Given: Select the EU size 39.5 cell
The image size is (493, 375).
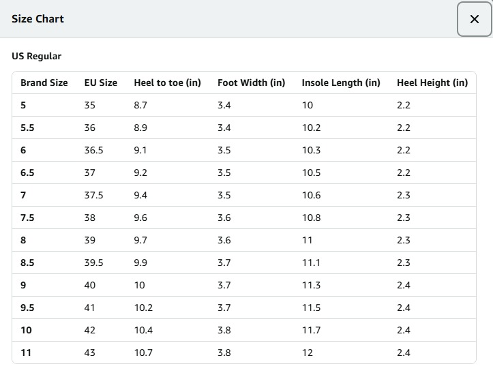Looking at the screenshot, I should click(x=93, y=262).
